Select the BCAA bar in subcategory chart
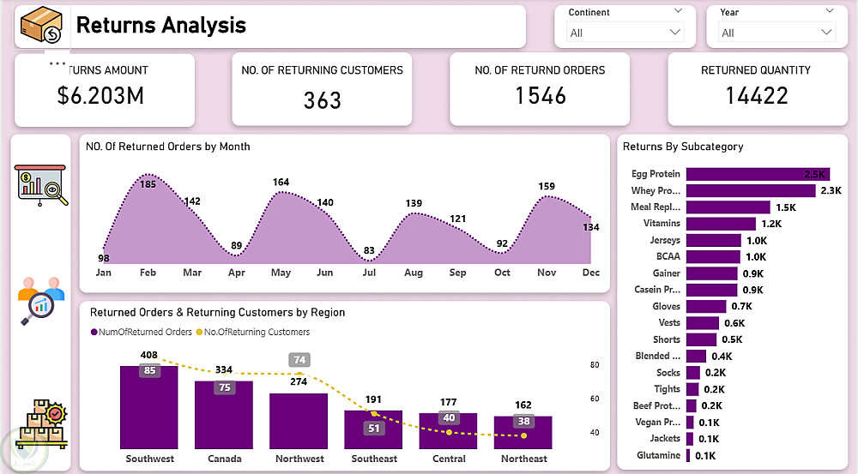The width and height of the screenshot is (858, 474). pyautogui.click(x=713, y=257)
